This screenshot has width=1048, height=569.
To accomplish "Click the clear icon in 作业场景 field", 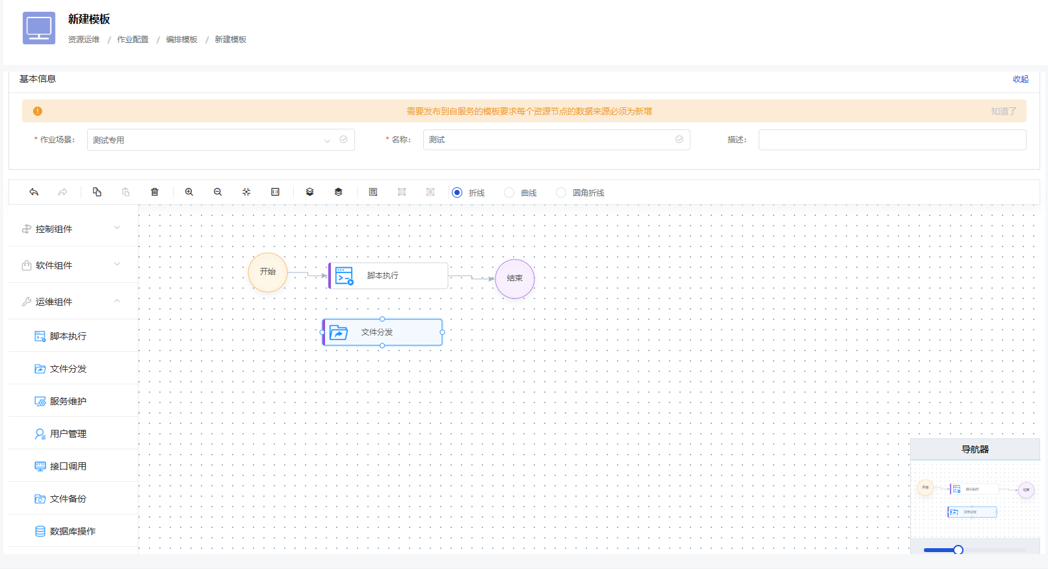I will tap(343, 139).
